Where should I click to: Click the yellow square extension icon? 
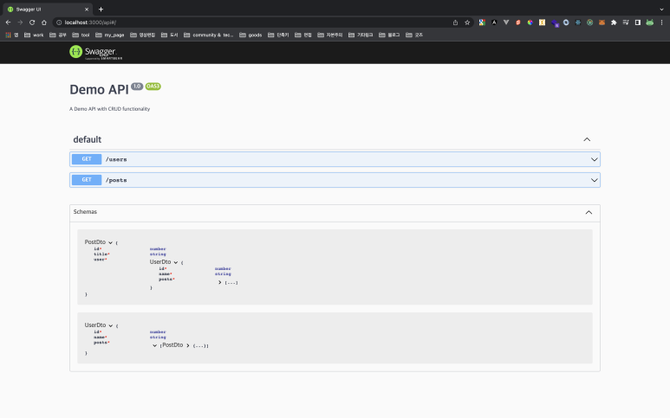pos(542,23)
